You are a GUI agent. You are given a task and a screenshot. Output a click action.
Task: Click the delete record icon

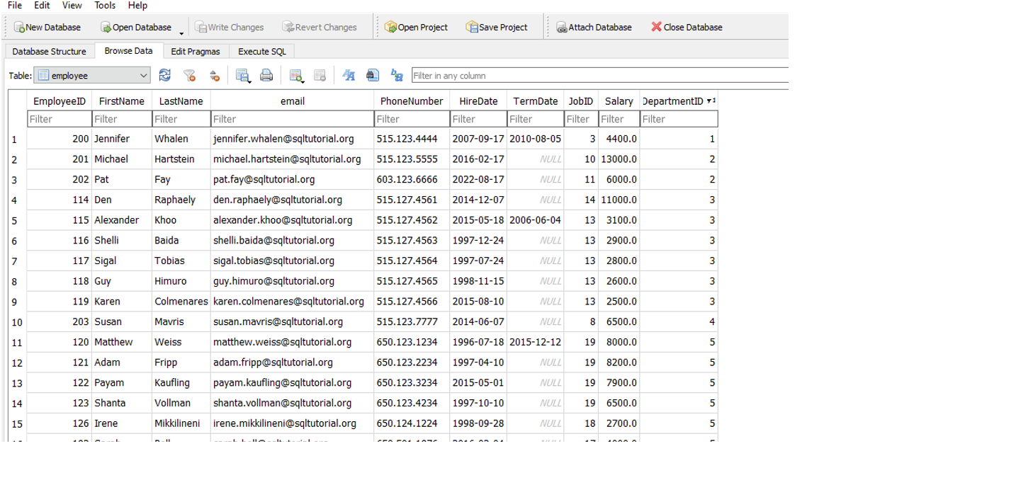coord(320,74)
